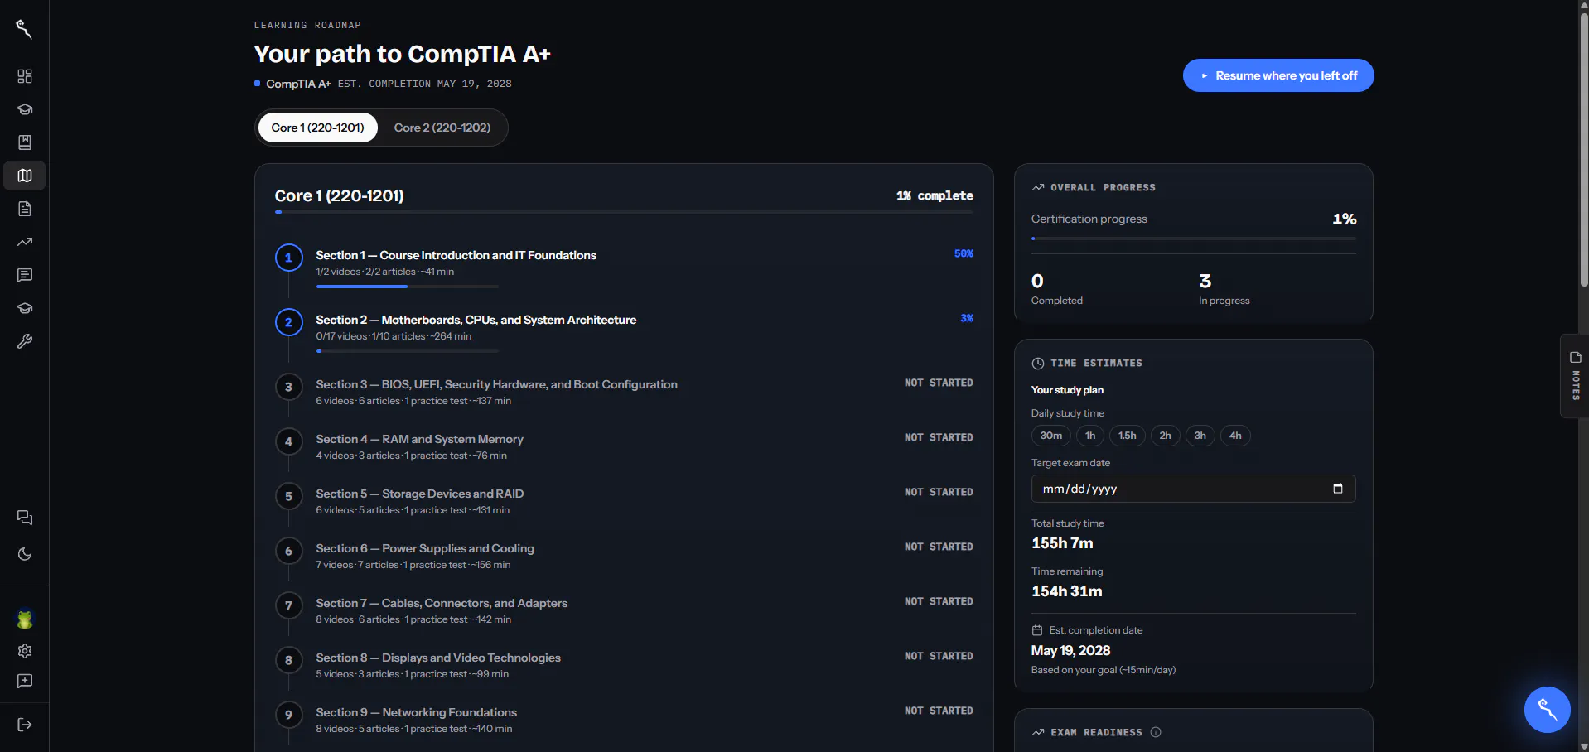
Task: Select 4h daily study time
Action: point(1235,436)
